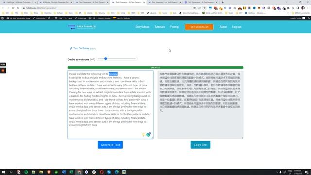
Task: Open the Chrome three-dot menu
Action: pos(308,8)
